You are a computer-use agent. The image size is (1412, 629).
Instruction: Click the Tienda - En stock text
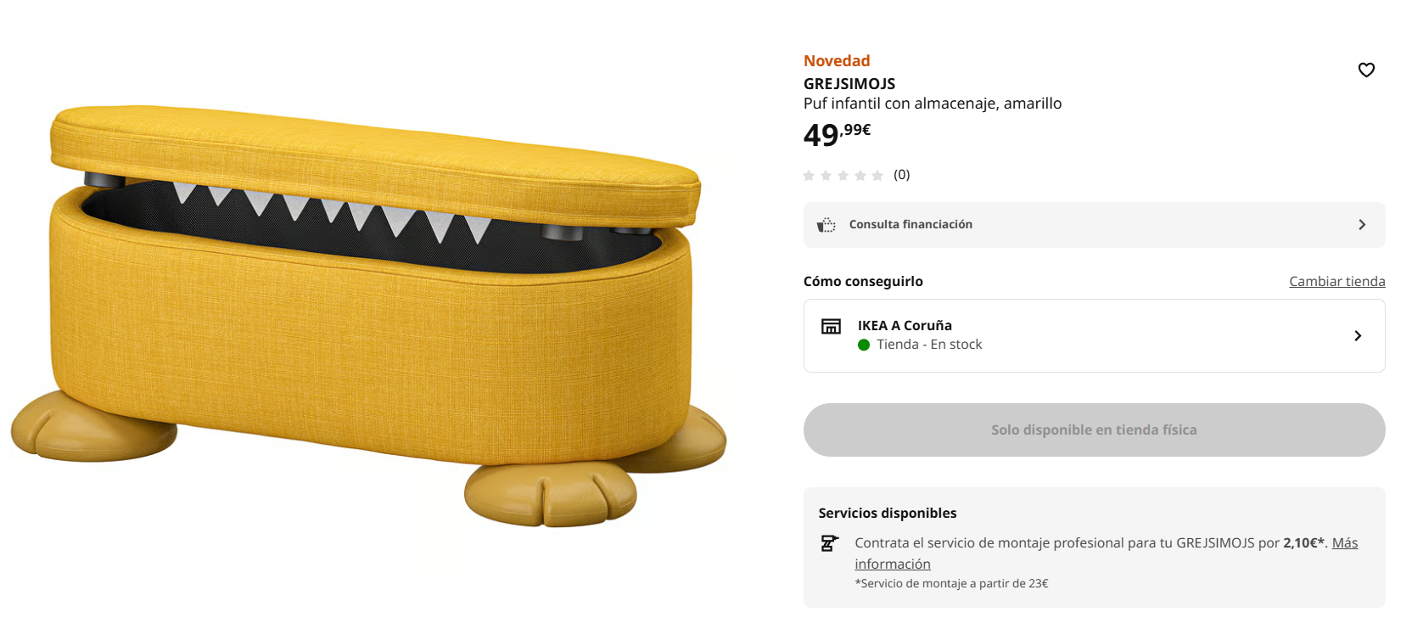click(x=929, y=345)
